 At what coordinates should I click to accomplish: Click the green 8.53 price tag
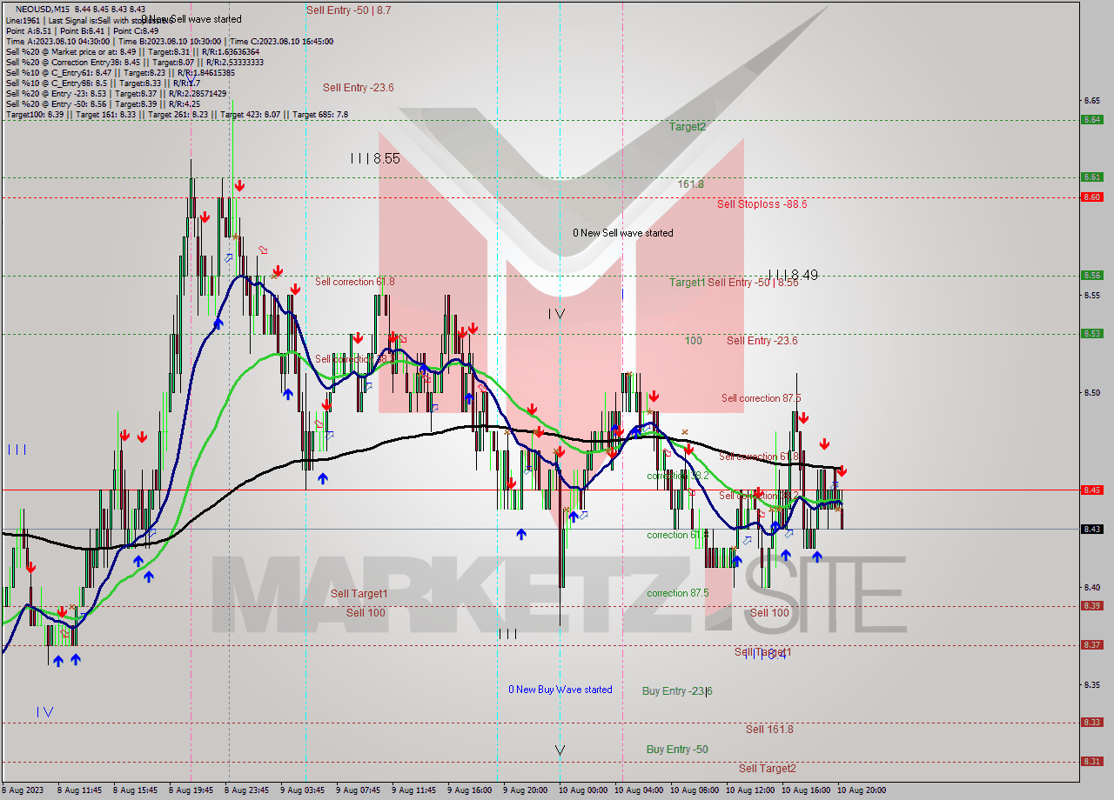1092,333
